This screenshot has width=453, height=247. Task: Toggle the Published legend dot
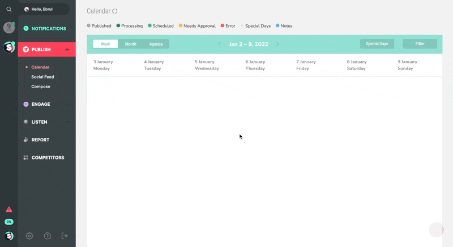(x=89, y=25)
